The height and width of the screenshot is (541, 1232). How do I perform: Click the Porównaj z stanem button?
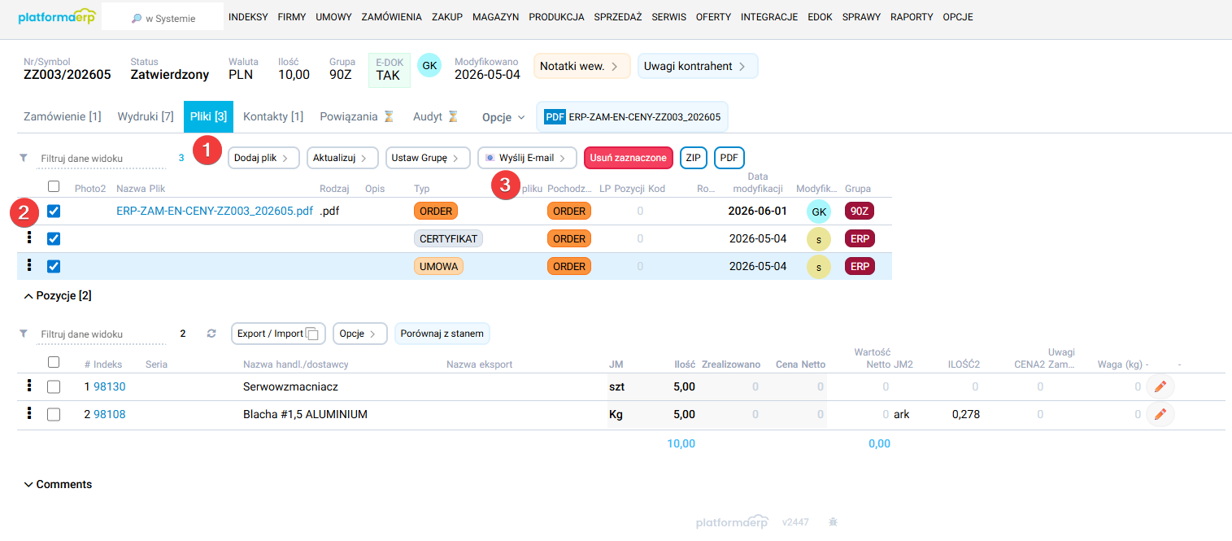click(x=442, y=334)
